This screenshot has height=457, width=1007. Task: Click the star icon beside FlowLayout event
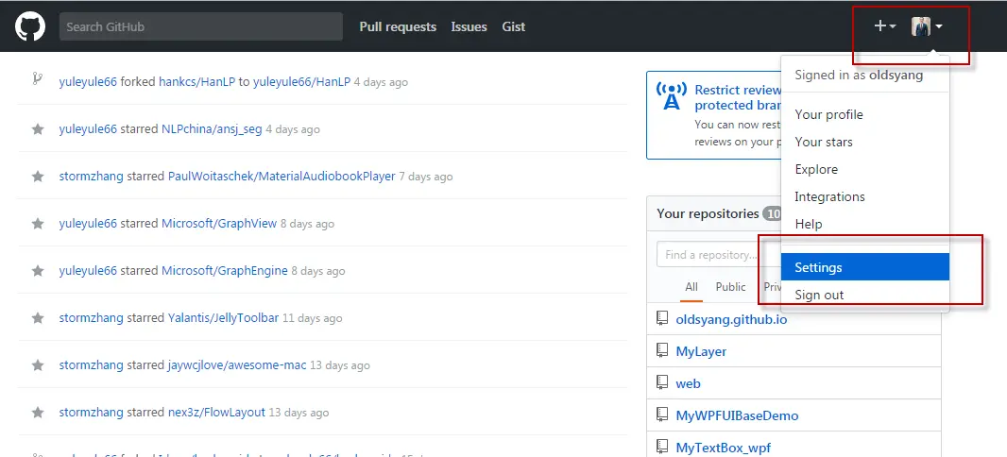click(38, 412)
